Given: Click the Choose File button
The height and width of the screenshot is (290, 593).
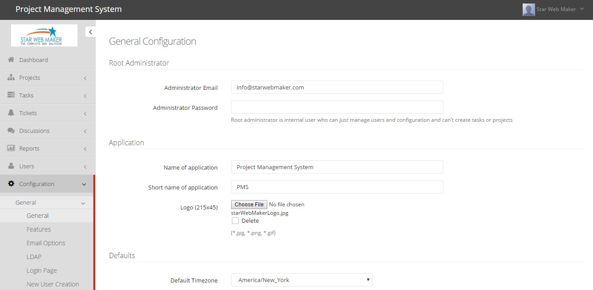Looking at the screenshot, I should (249, 205).
